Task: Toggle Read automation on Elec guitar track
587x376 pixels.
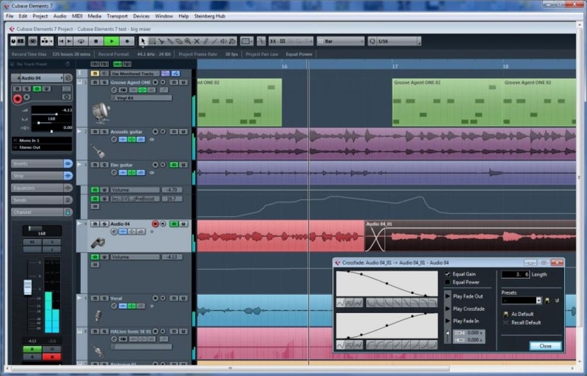Action: point(173,165)
